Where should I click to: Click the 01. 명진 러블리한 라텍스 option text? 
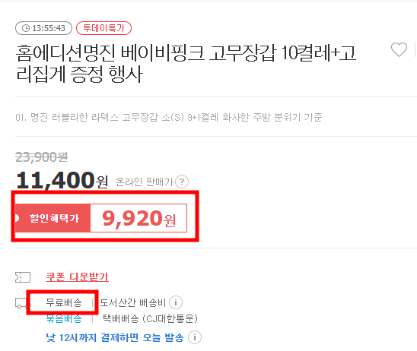[169, 117]
